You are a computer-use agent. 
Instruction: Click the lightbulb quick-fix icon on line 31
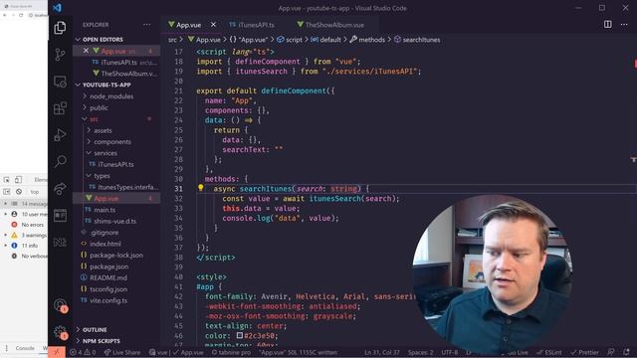coord(201,188)
